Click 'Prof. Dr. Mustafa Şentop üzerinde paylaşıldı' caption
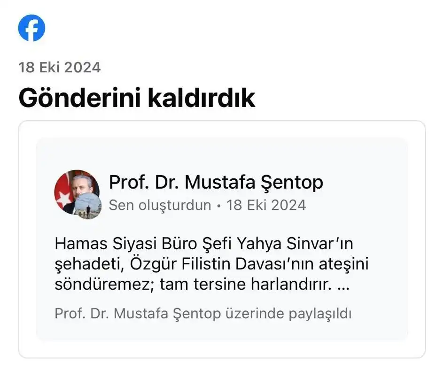The height and width of the screenshot is (392, 444). [203, 314]
